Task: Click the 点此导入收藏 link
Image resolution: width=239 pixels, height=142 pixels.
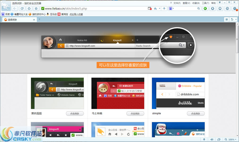Action: (76, 14)
